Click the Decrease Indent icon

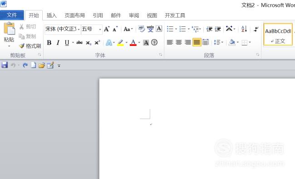click(209, 29)
